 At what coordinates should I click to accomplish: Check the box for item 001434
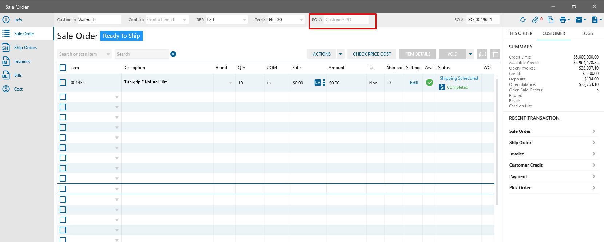(x=63, y=83)
